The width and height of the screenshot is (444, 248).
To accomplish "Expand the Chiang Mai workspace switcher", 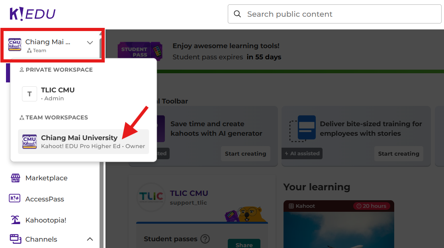I will (x=90, y=43).
